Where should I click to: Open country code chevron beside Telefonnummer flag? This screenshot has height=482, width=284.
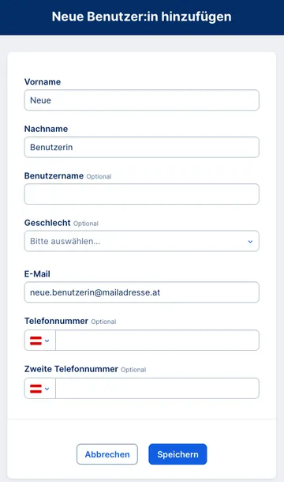[47, 341]
